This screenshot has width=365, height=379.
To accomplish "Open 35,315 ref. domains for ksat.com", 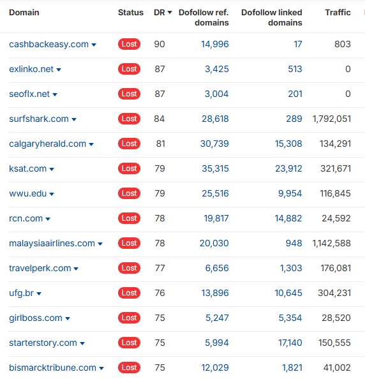I will [215, 168].
